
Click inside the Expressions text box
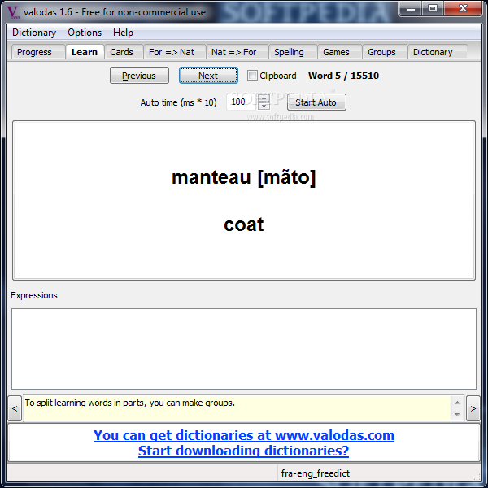point(244,349)
